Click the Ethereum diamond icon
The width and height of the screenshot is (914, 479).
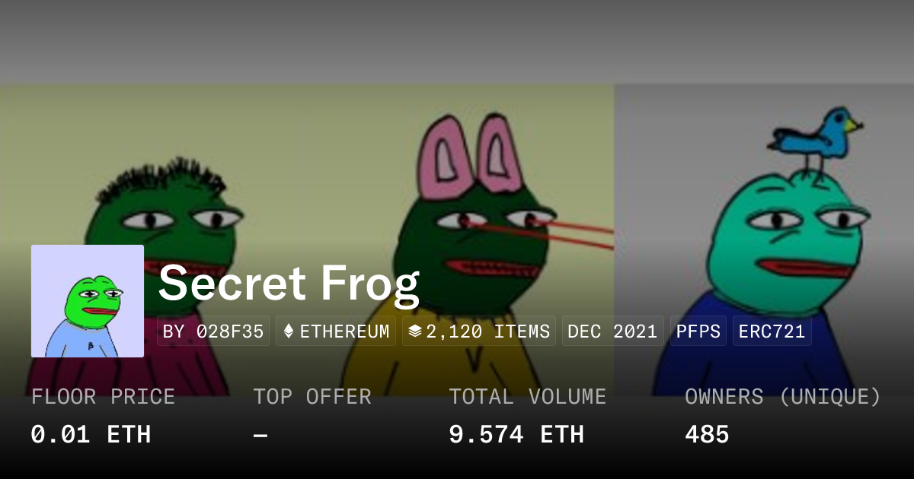289,331
